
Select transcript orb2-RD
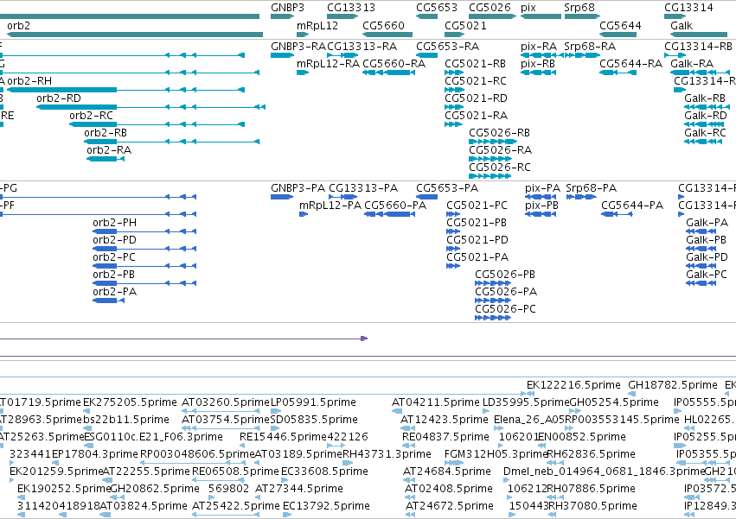pos(59,98)
